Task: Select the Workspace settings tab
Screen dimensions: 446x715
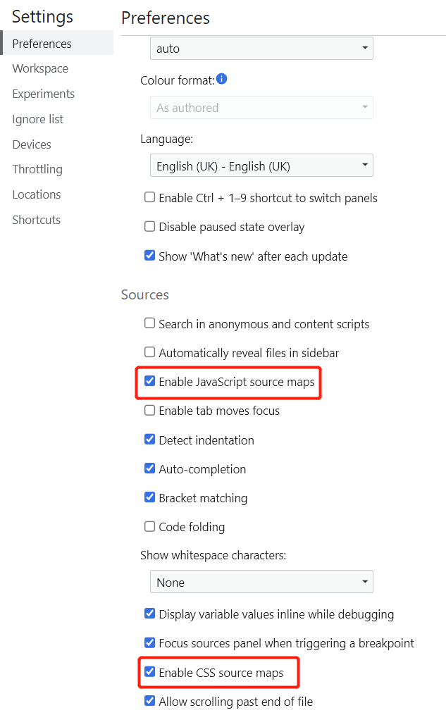Action: 40,68
